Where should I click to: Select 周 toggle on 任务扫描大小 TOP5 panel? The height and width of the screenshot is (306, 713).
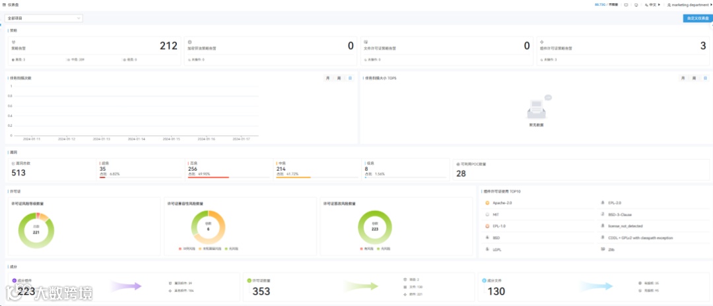[x=694, y=78]
